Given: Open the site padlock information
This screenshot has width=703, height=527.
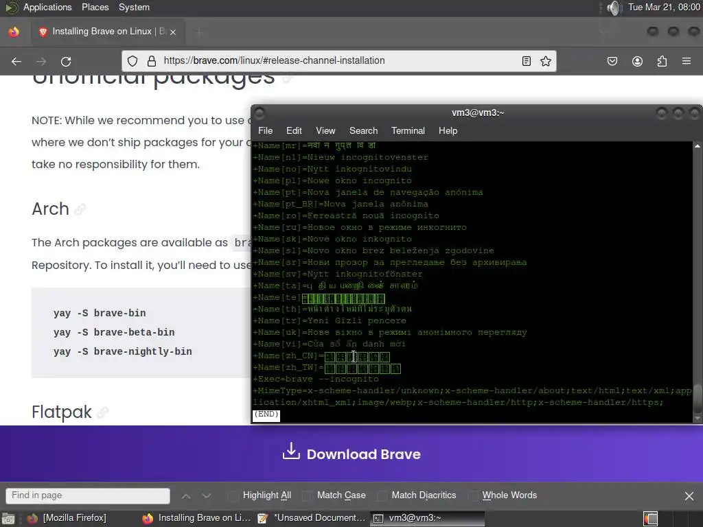Looking at the screenshot, I should coord(152,61).
